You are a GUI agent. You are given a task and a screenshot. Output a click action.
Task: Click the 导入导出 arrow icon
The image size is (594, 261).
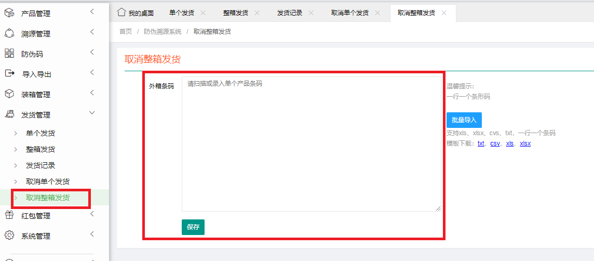point(9,74)
